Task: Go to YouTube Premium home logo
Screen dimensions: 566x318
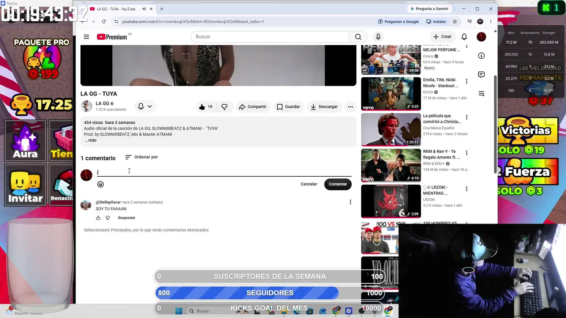Action: coord(112,37)
